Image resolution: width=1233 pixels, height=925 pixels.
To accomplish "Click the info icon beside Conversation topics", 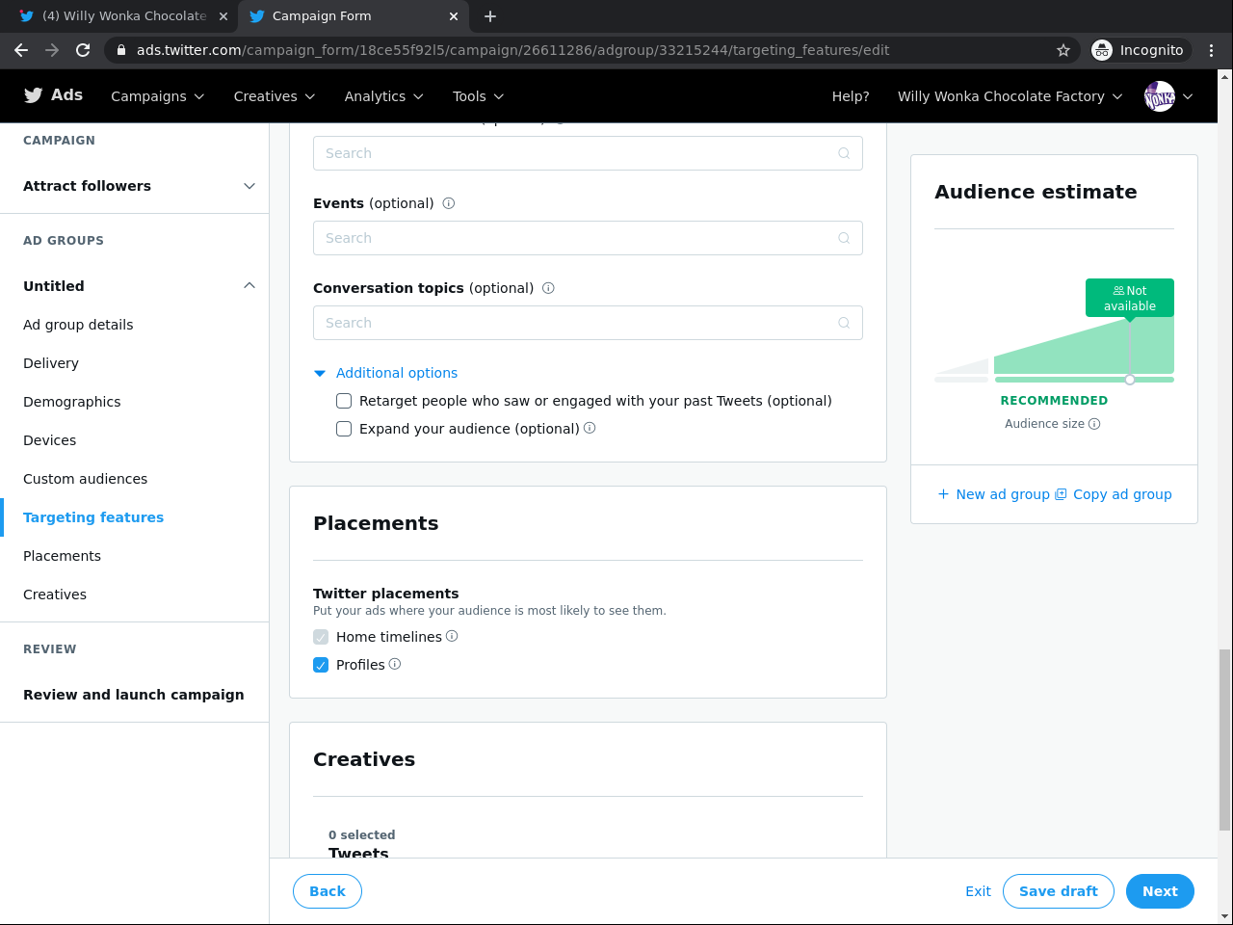I will pos(548,288).
